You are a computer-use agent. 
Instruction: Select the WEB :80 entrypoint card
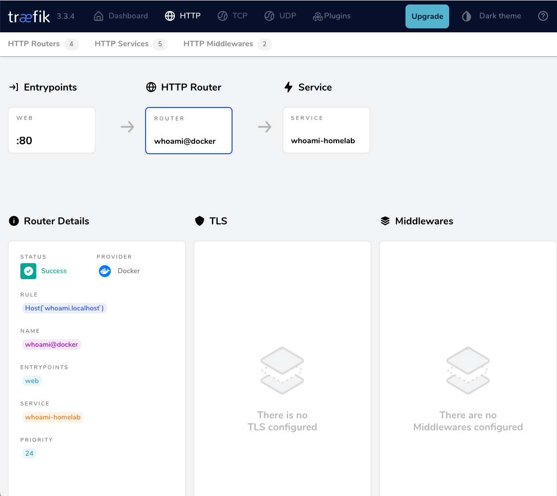[51, 130]
